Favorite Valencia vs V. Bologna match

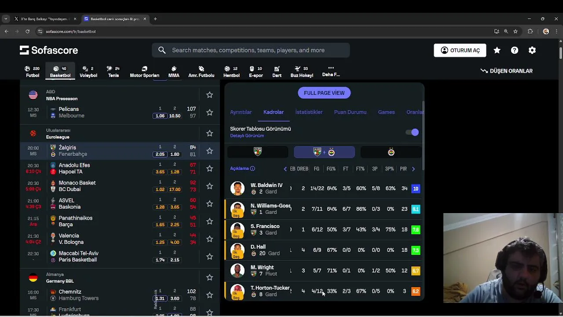tap(209, 239)
